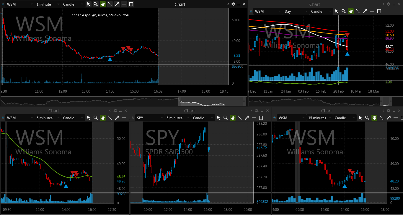Screen dimensions: 403x215
Task: Toggle link indicator on WSM 15 minutes chart
Action: point(275,118)
